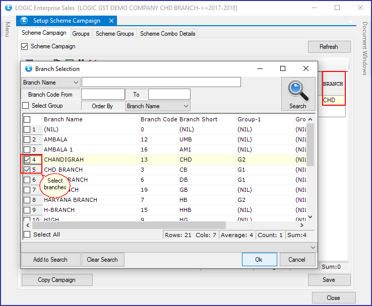Select the CHANDIGRAH branch name cell
The height and width of the screenshot is (306, 372).
91,160
